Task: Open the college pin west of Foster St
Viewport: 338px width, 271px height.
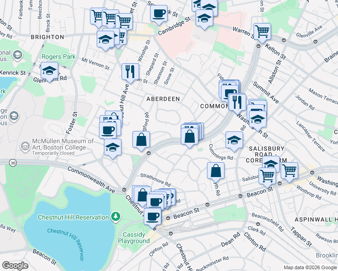Action: point(14,117)
